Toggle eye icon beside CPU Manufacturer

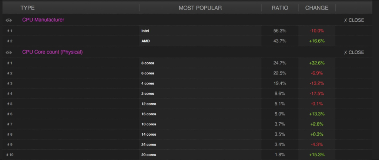click(9, 20)
